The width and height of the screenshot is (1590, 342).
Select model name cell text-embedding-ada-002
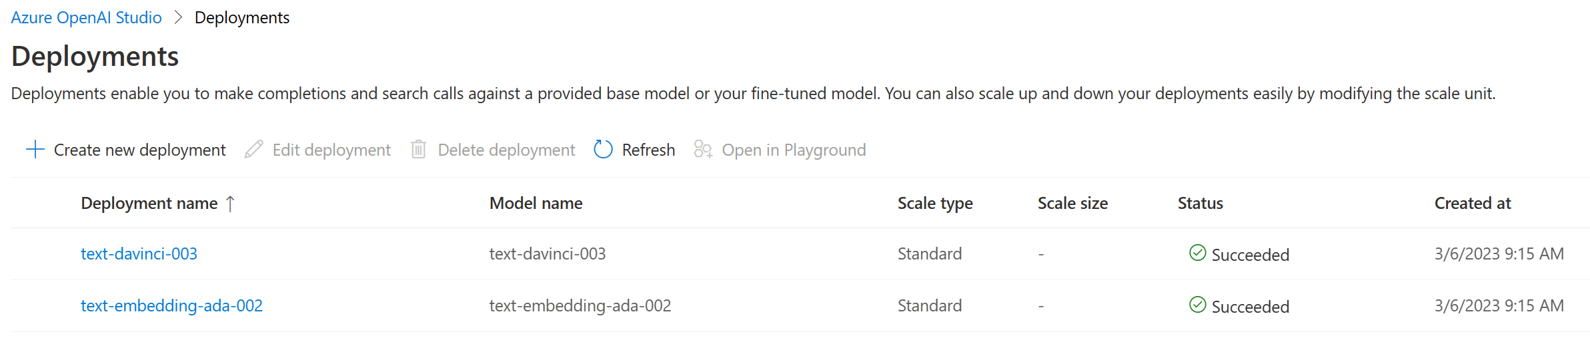(x=580, y=305)
